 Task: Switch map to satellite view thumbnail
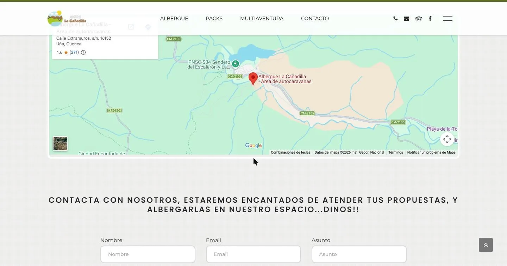click(x=60, y=144)
